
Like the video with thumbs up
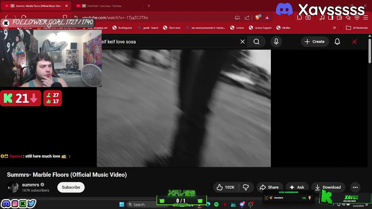(226, 187)
